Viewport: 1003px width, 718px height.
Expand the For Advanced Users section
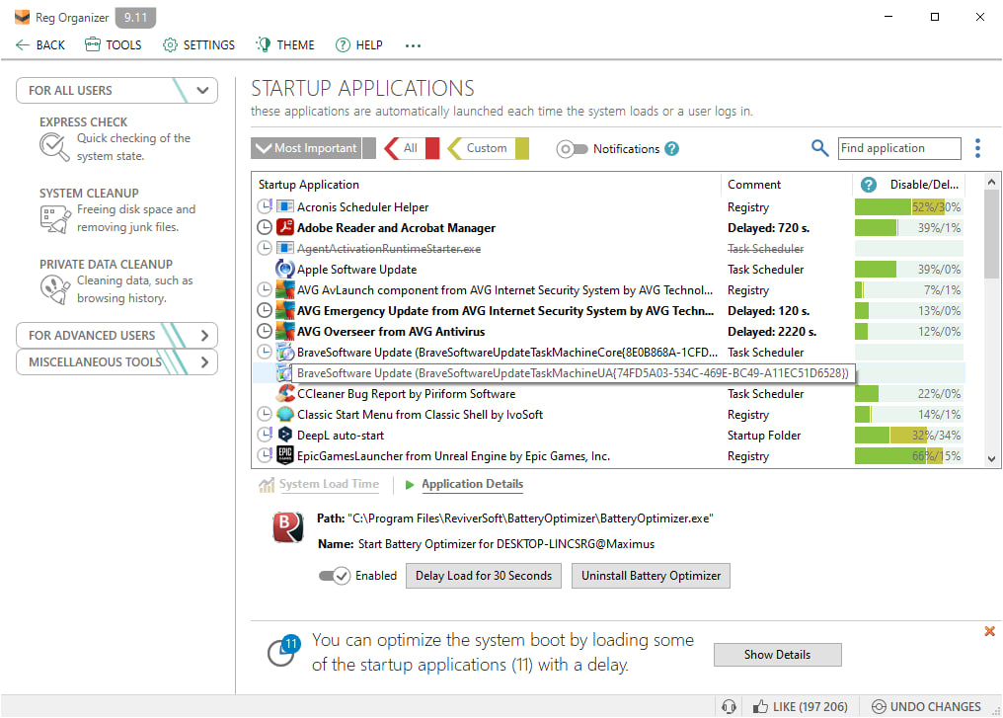117,336
